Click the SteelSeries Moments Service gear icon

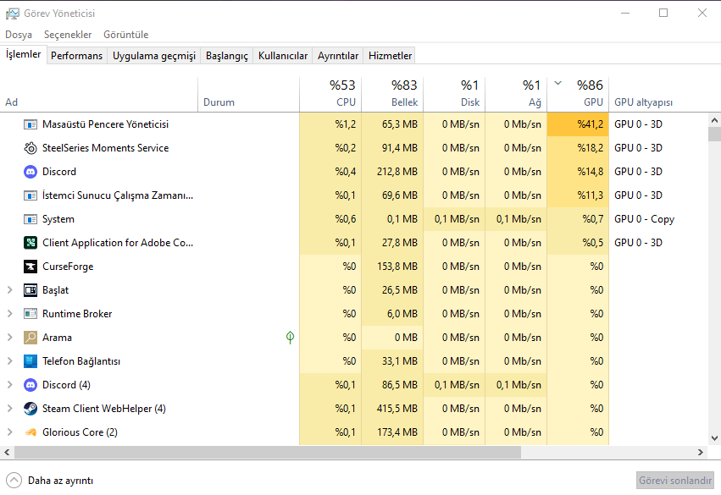(x=31, y=148)
